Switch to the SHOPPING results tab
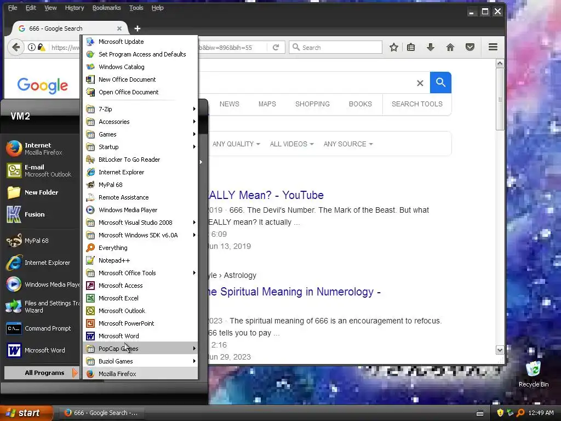 click(312, 104)
